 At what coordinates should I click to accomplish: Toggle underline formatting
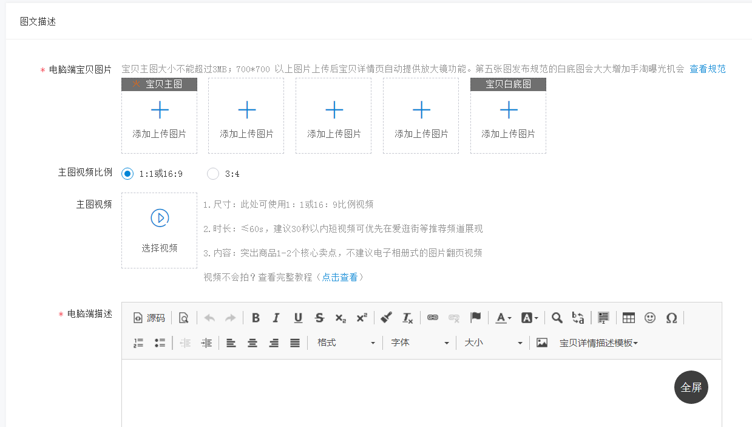click(298, 318)
